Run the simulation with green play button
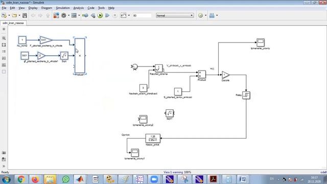This screenshot has height=184, width=327. (100, 15)
